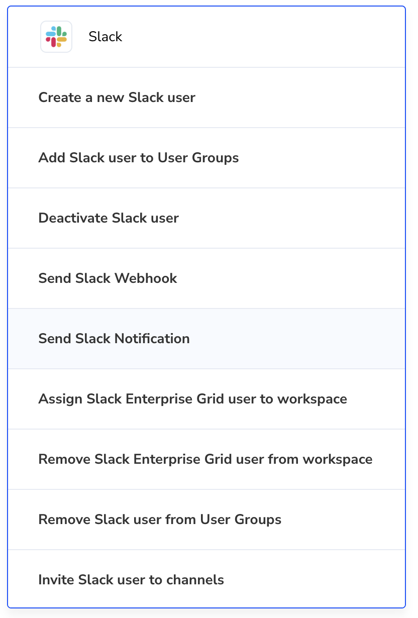Select Add Slack user to User Groups
The image size is (418, 618).
pyautogui.click(x=206, y=158)
